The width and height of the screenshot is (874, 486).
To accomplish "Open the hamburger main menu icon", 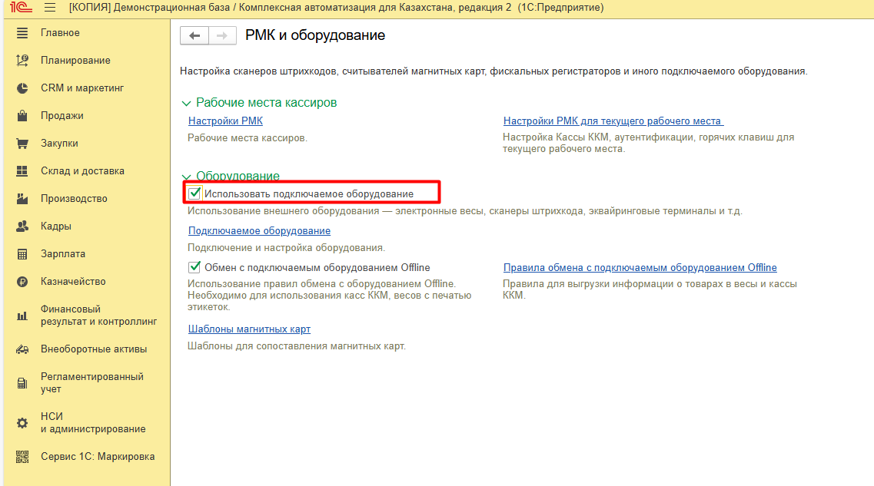I will [x=50, y=8].
